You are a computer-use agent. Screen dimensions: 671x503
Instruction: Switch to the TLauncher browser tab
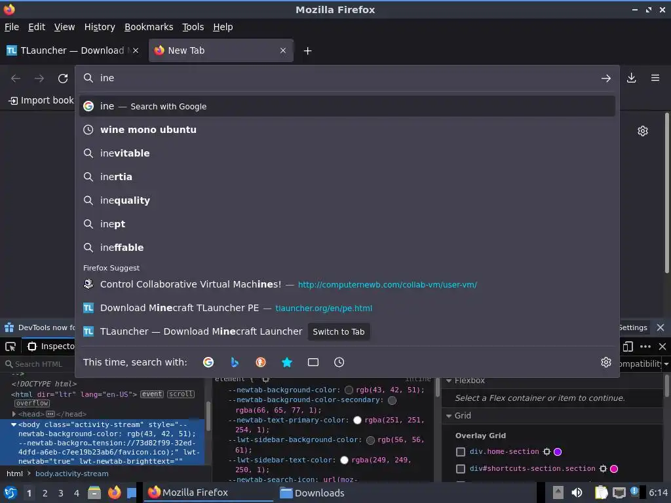pyautogui.click(x=72, y=50)
